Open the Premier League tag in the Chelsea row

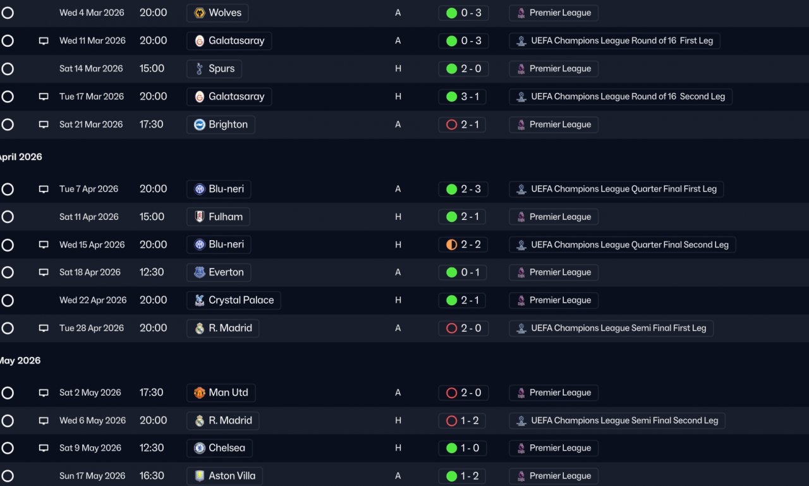pos(554,448)
